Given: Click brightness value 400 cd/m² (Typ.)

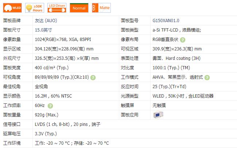Looking at the screenshot, I should pyautogui.click(x=52, y=68).
